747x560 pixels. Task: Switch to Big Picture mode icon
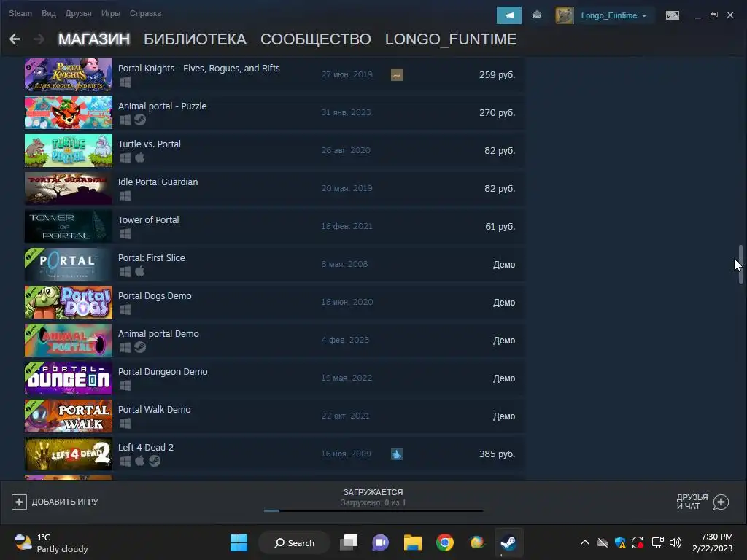672,15
